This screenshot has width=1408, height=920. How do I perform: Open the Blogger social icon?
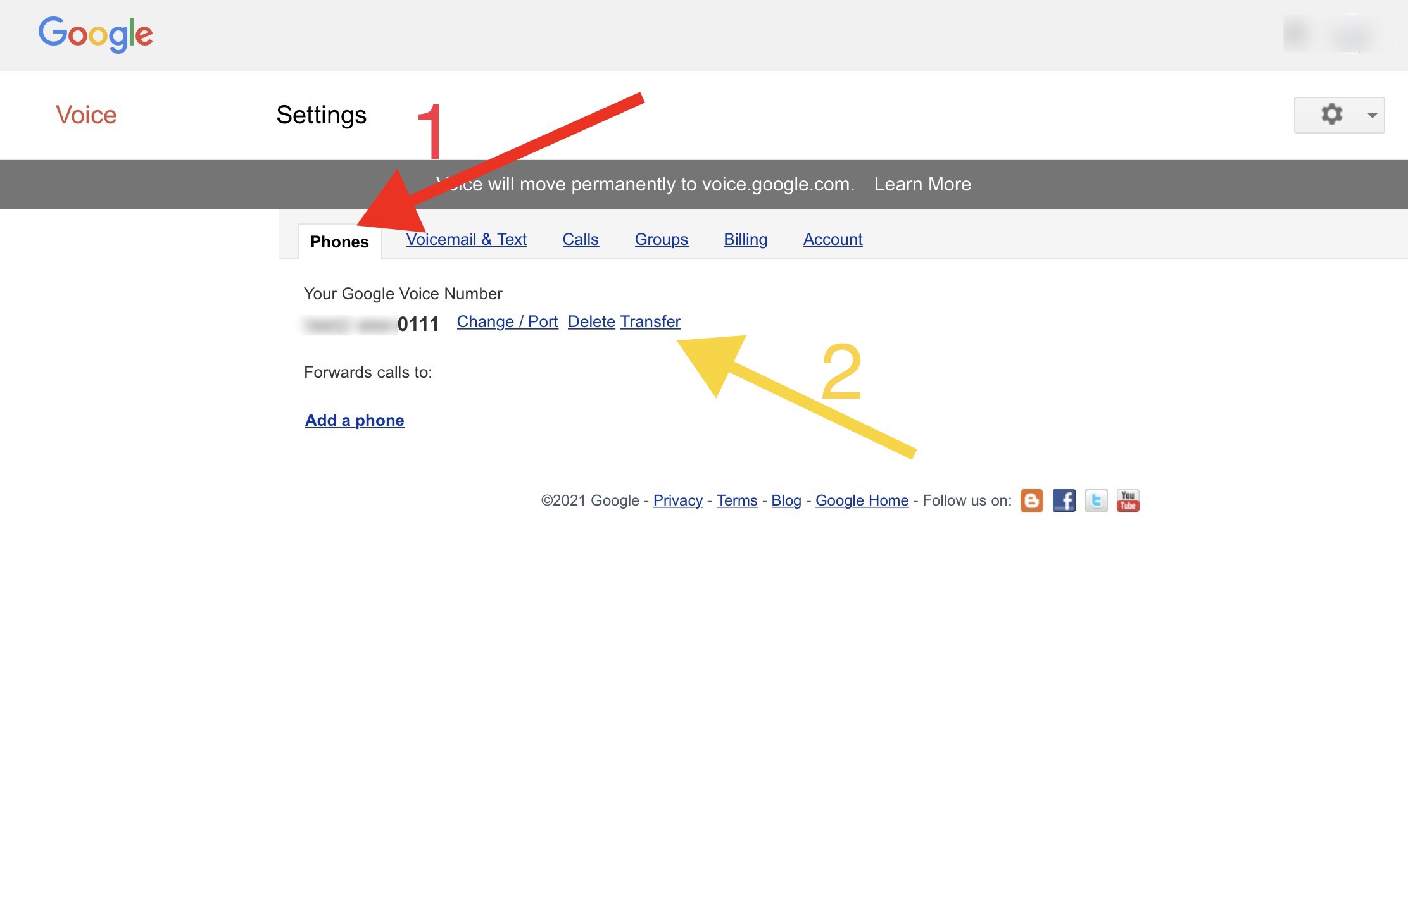(1031, 500)
